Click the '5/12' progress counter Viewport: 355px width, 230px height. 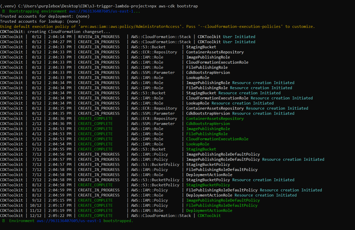tap(37, 139)
